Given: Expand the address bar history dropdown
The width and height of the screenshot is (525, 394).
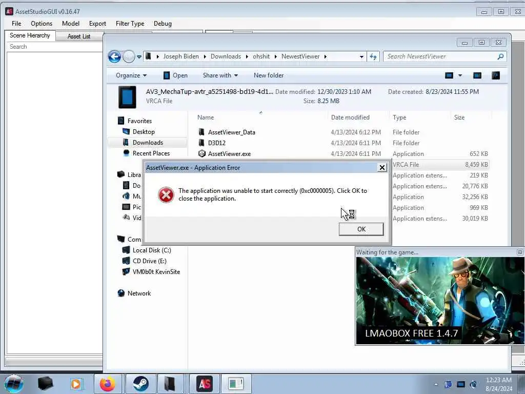Looking at the screenshot, I should (x=361, y=56).
